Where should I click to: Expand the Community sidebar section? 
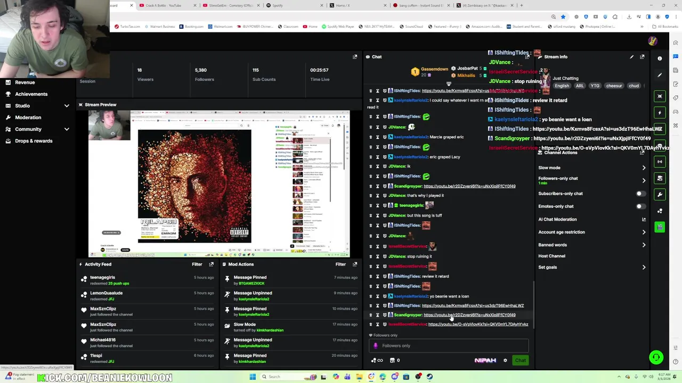click(67, 129)
